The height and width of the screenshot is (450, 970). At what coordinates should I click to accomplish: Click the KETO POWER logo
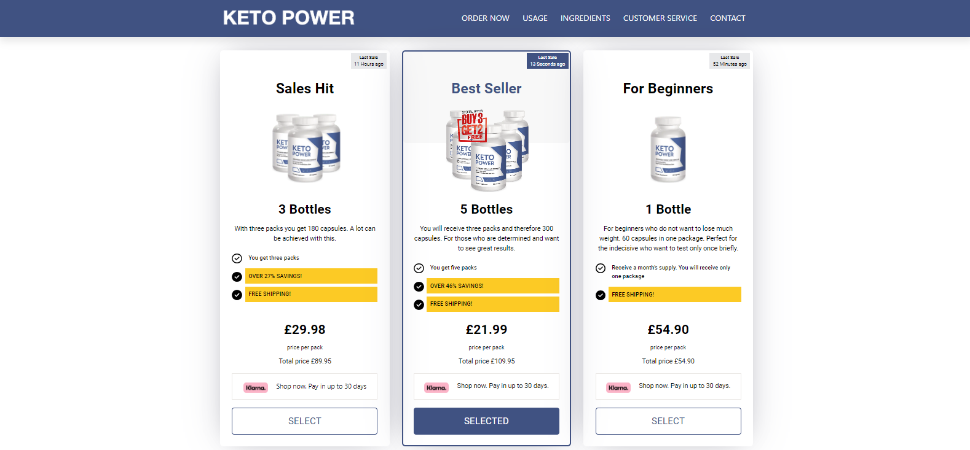coord(288,18)
